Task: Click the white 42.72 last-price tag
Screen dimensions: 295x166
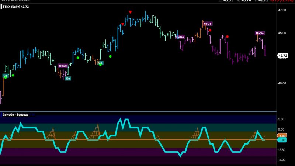Action: coord(282,56)
